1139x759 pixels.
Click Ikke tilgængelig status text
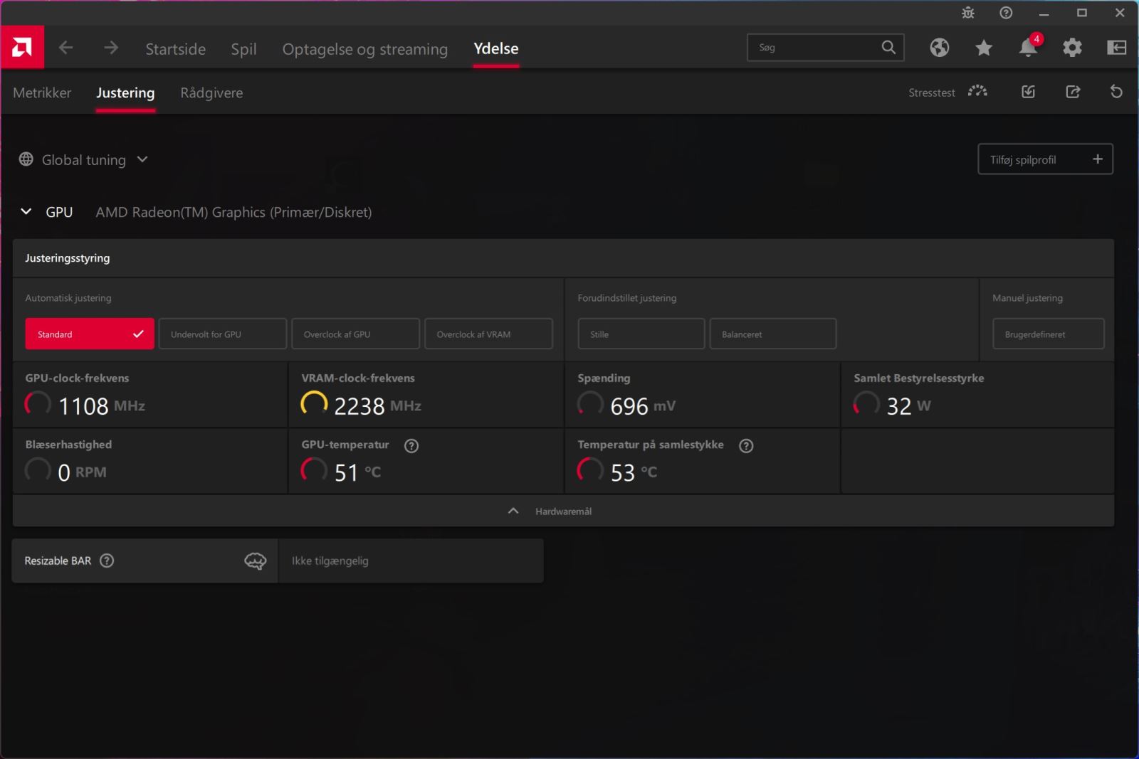330,561
